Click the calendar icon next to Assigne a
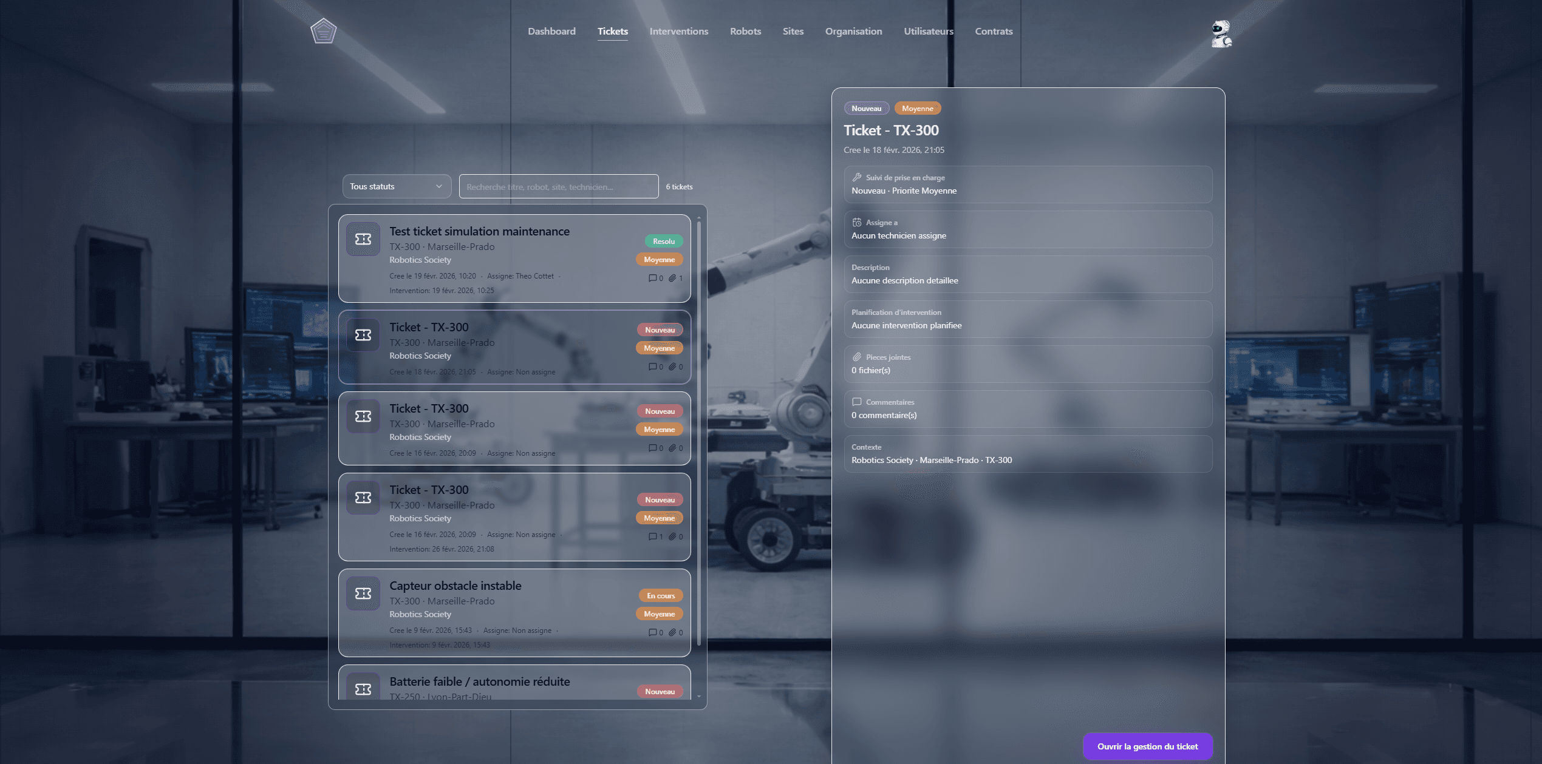The image size is (1542, 764). [857, 222]
